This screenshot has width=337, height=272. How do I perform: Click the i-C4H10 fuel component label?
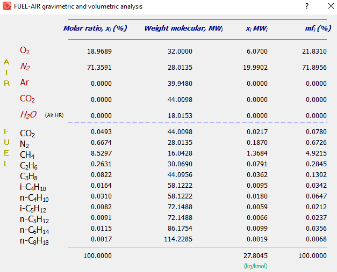click(x=32, y=187)
